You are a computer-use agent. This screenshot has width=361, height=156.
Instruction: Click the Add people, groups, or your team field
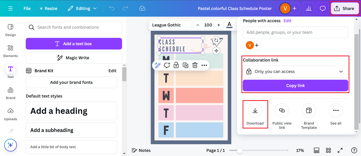click(295, 32)
